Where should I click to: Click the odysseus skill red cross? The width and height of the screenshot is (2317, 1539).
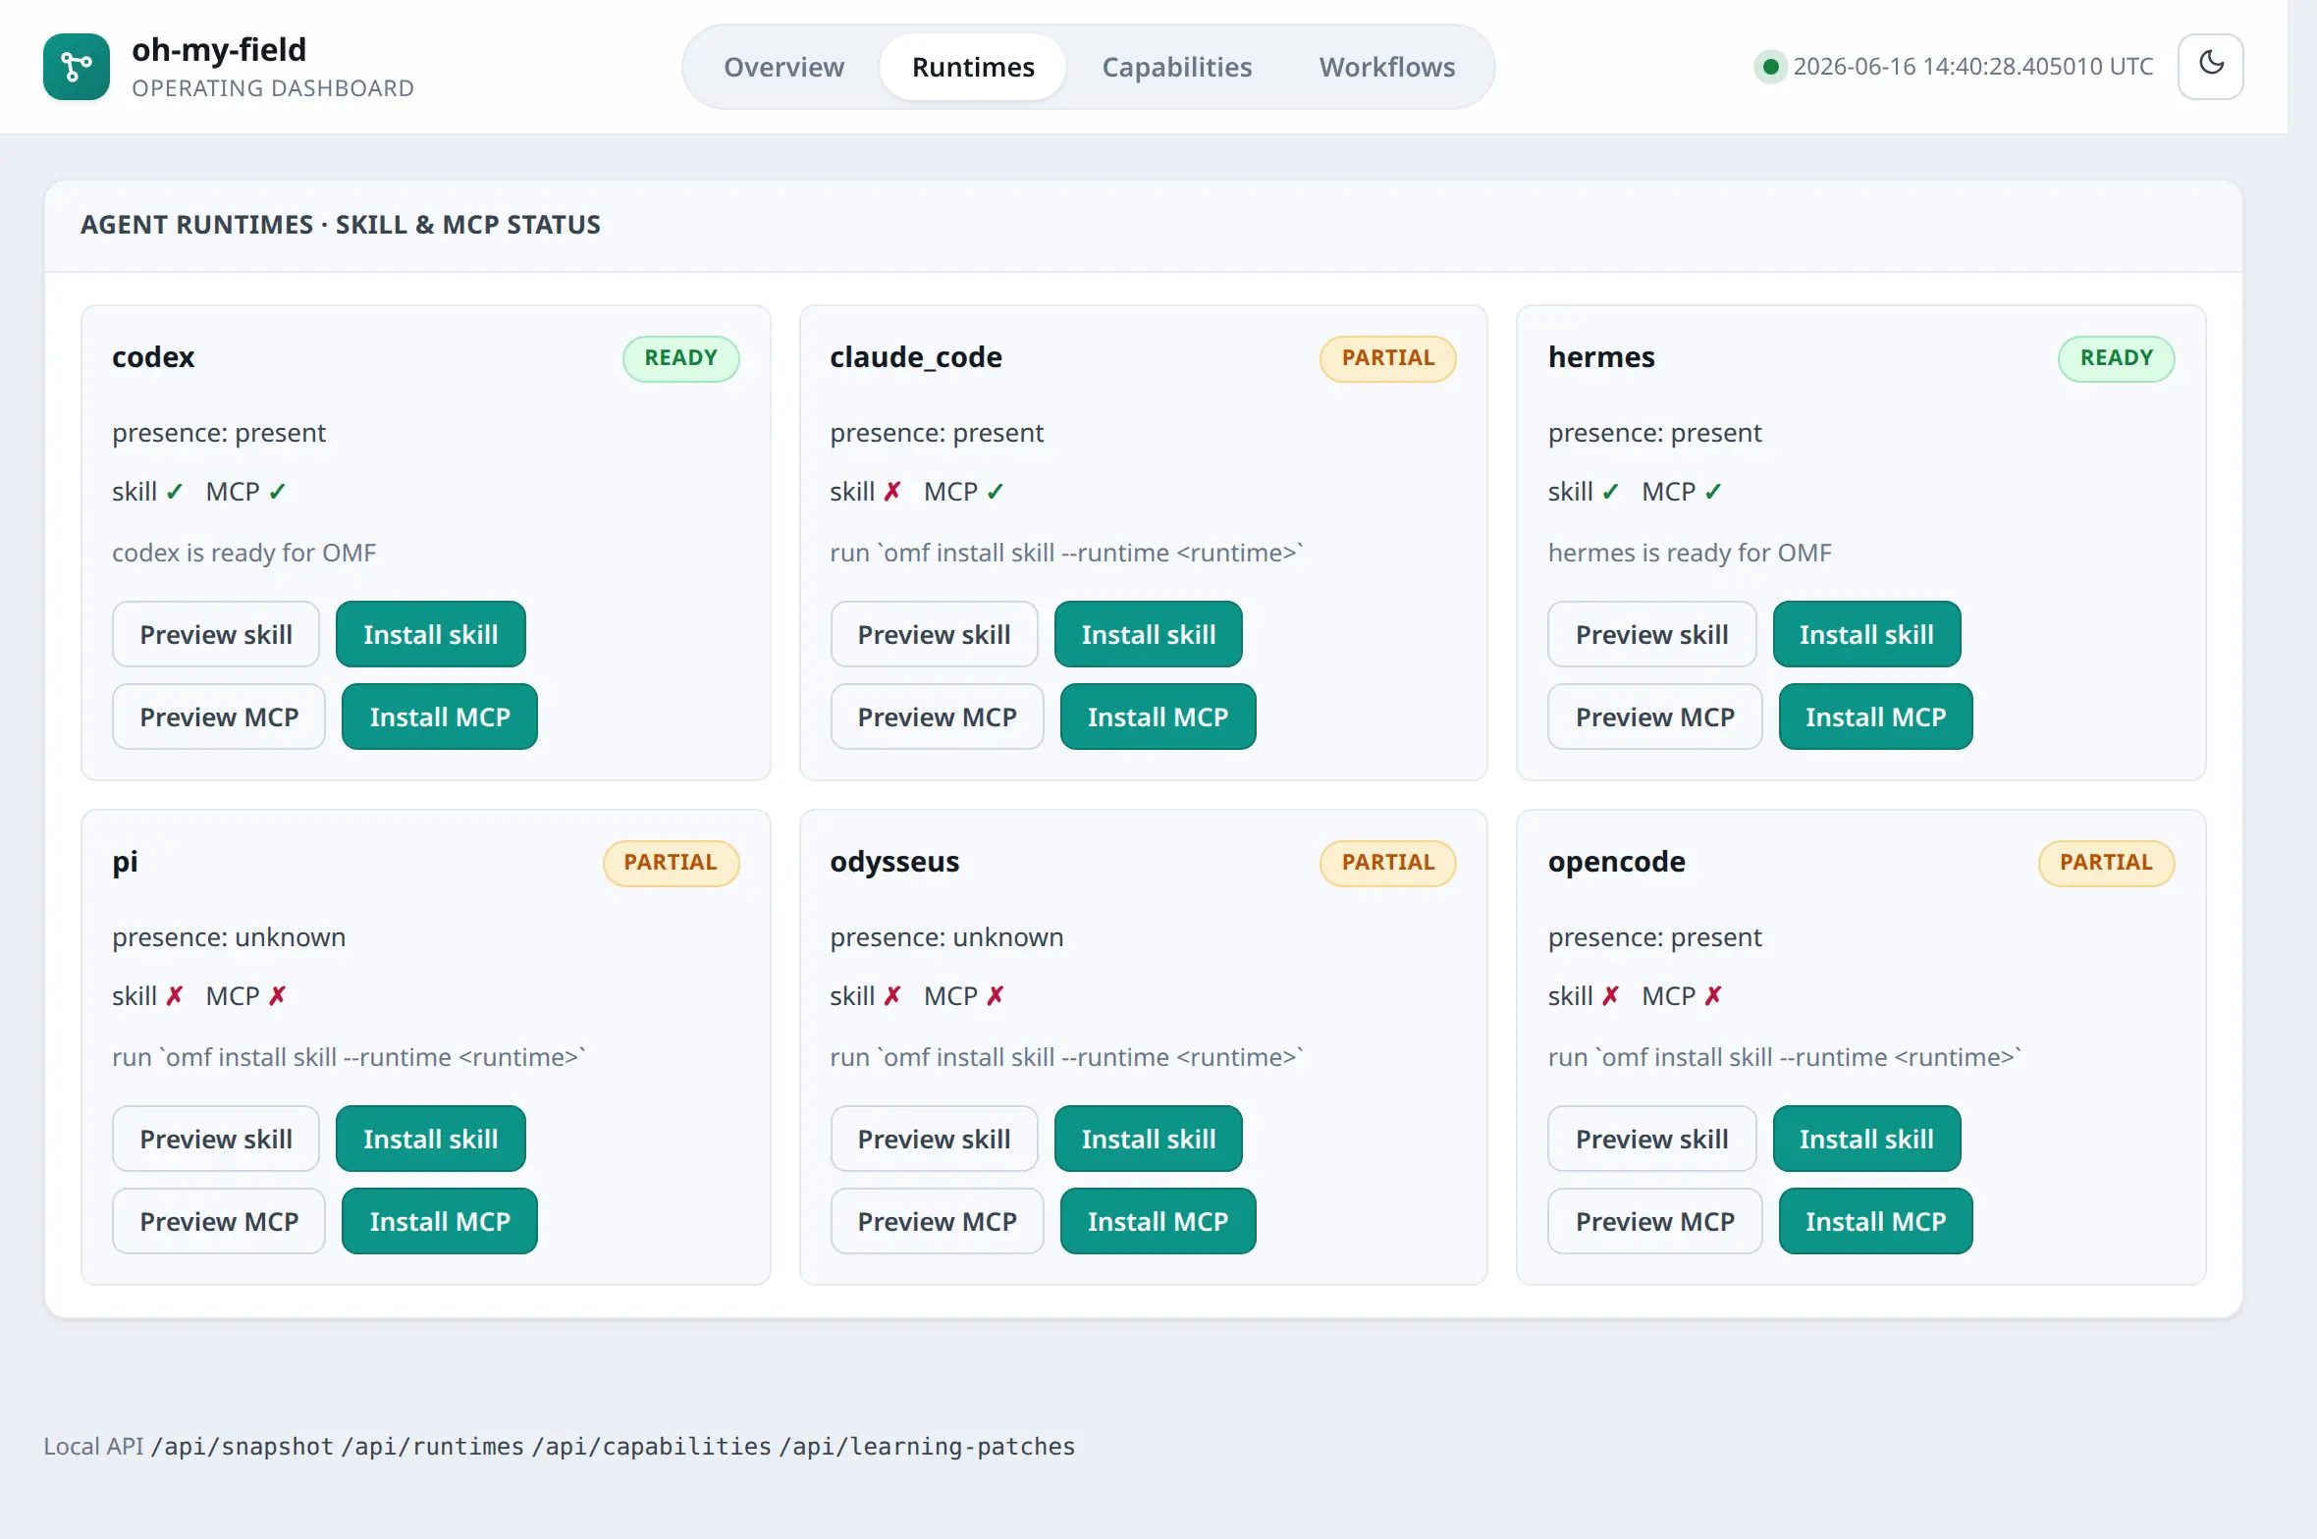pyautogui.click(x=892, y=996)
